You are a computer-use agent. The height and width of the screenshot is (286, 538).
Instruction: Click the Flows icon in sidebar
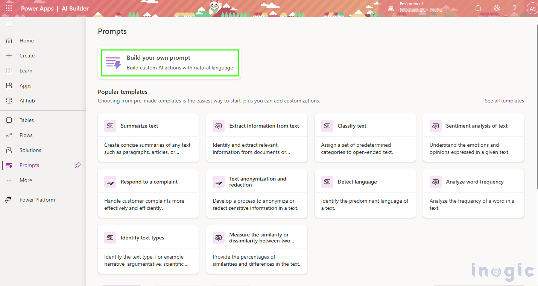(9, 135)
